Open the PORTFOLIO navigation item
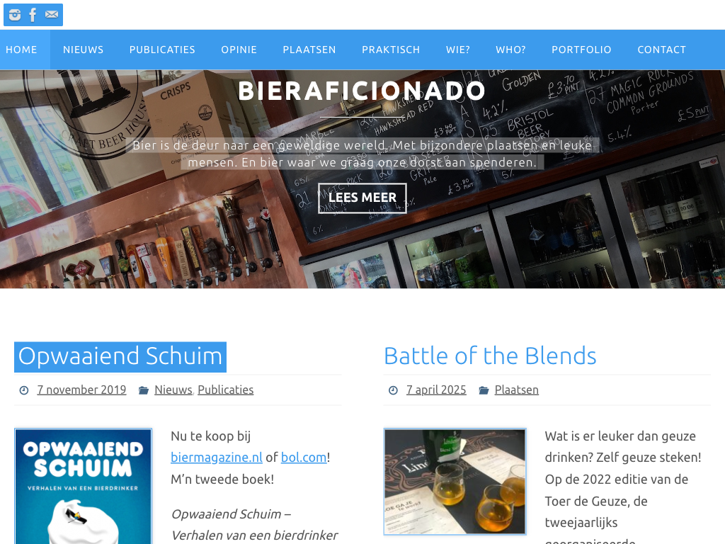This screenshot has width=725, height=544. click(x=582, y=50)
